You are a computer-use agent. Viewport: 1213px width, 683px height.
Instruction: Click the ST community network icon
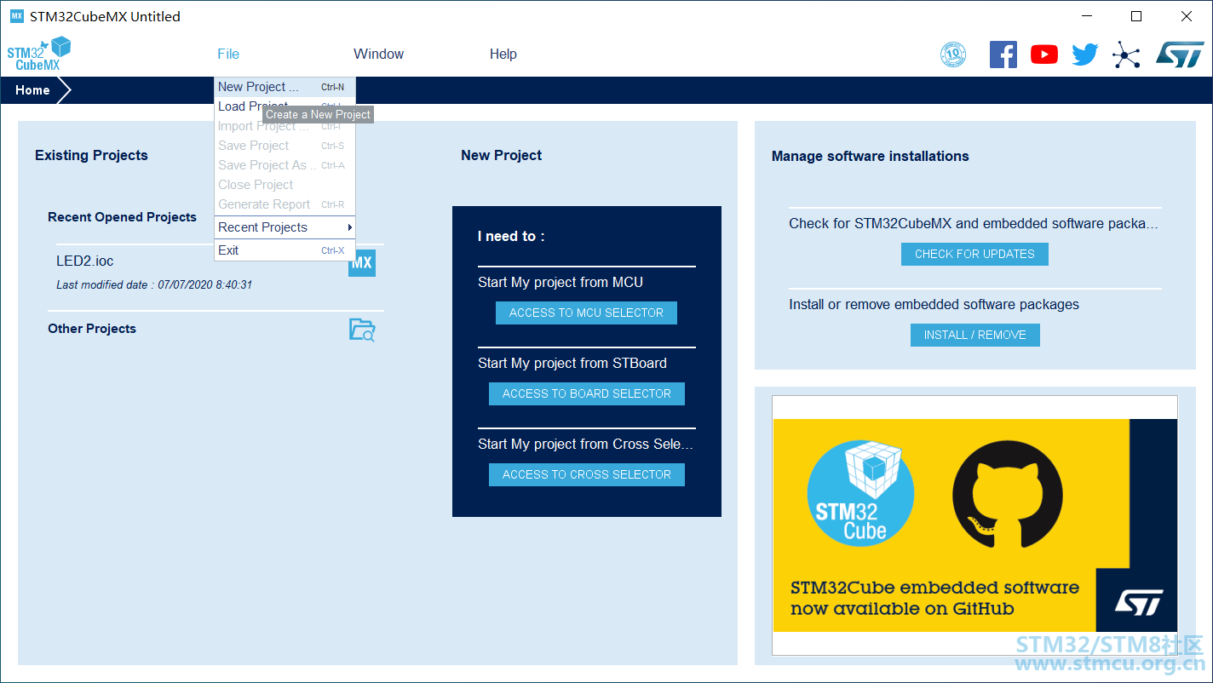(1126, 55)
